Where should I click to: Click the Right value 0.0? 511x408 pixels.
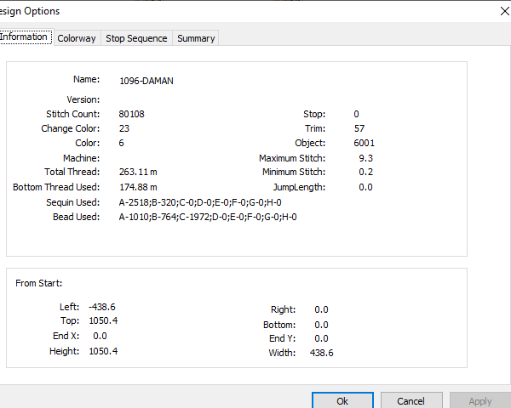click(321, 309)
